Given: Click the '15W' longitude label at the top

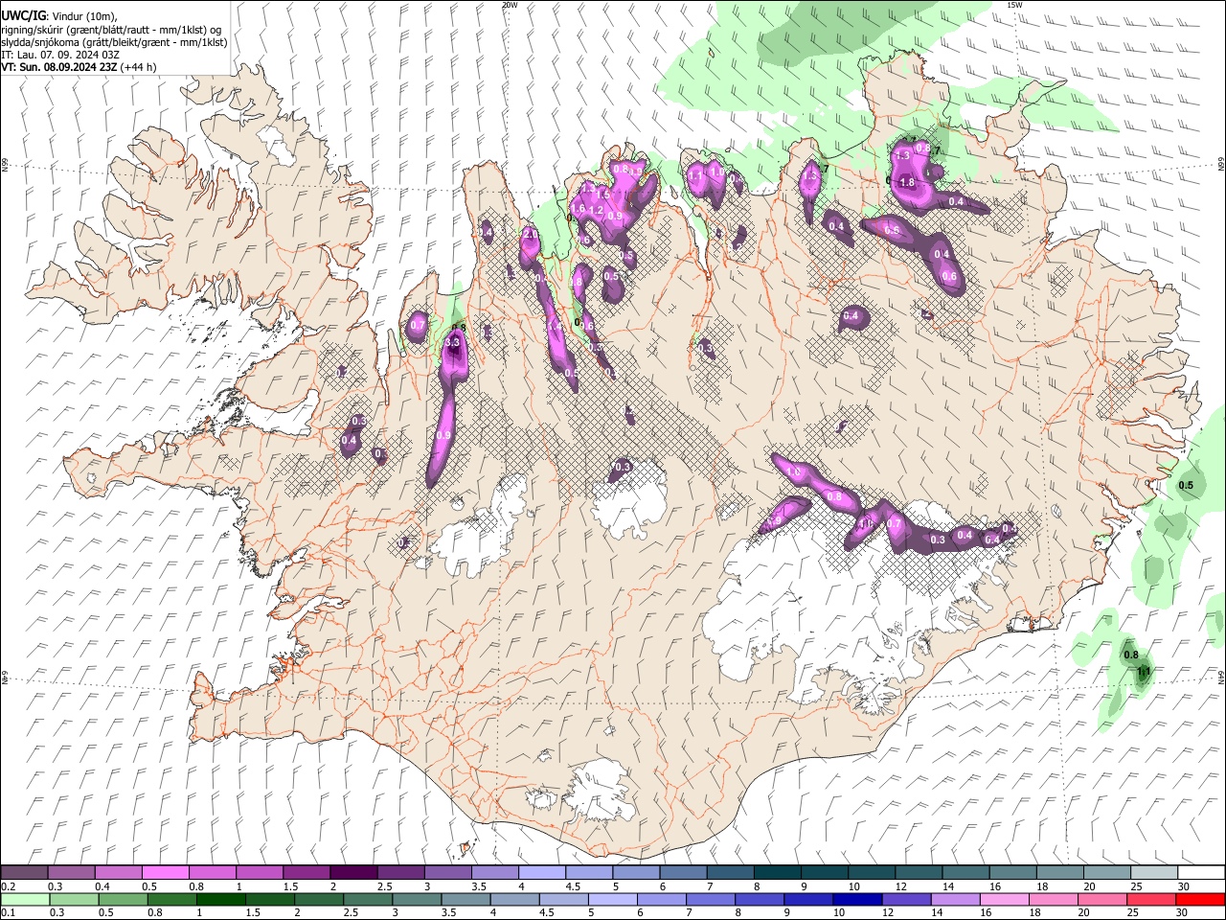Looking at the screenshot, I should coord(1014,5).
